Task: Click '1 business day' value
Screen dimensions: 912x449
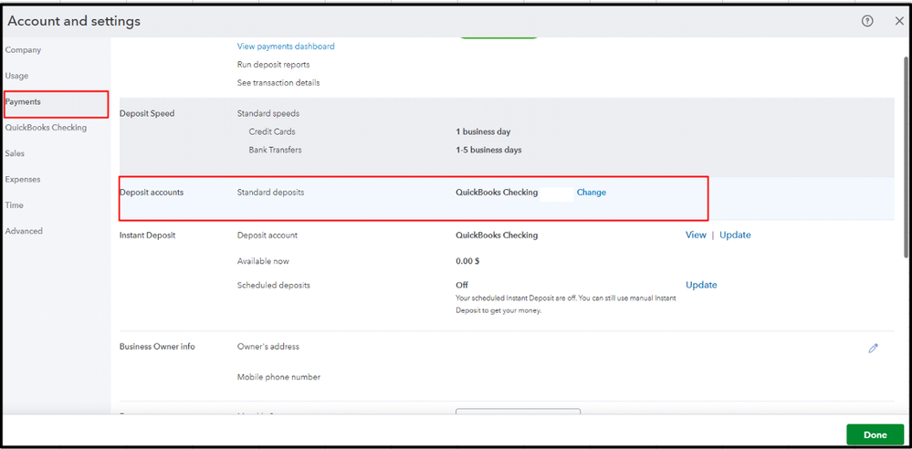Action: (x=483, y=131)
